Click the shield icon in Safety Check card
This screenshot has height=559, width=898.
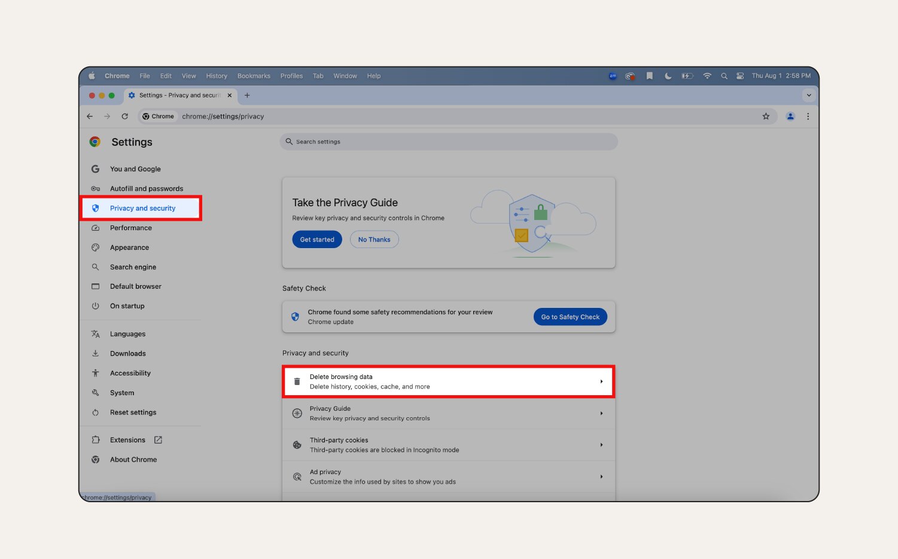(295, 317)
